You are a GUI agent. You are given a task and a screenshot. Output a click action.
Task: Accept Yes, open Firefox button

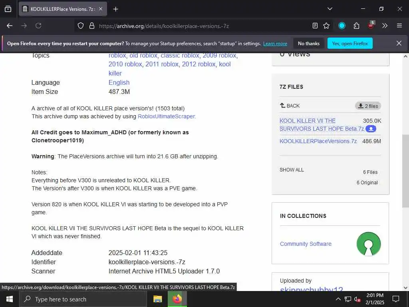click(x=350, y=44)
